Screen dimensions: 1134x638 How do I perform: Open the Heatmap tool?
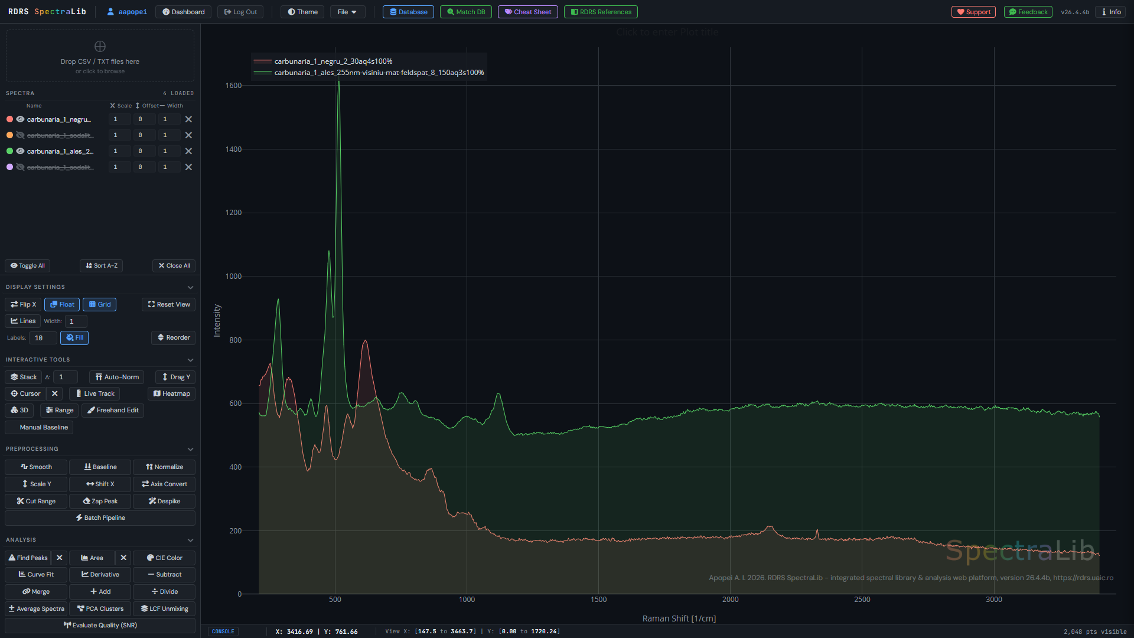171,393
